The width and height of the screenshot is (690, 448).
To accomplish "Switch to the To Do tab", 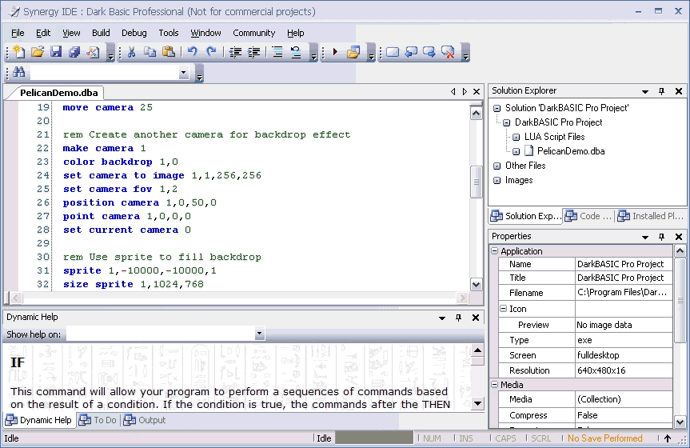I will [98, 420].
